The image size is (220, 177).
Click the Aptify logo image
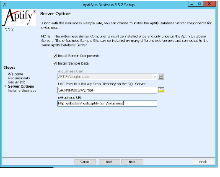19,18
